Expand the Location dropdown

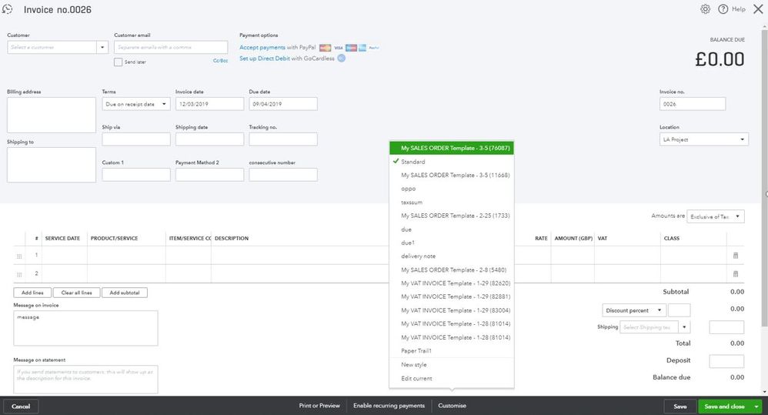point(704,139)
